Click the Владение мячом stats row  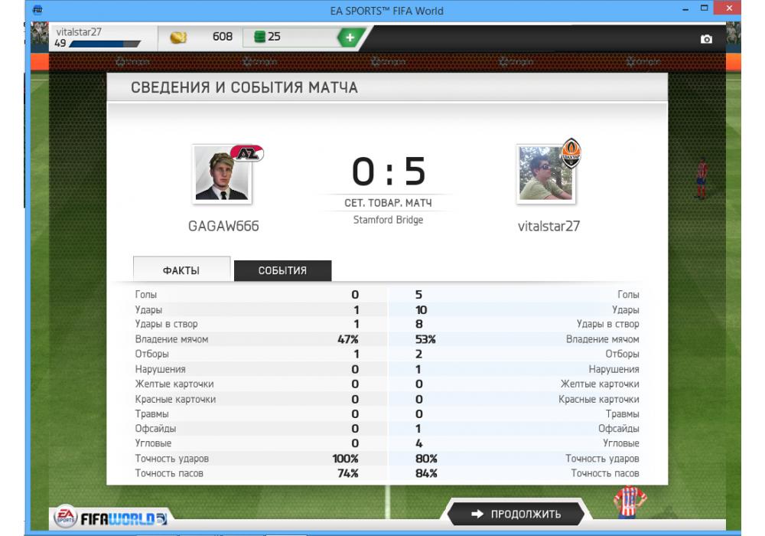pos(387,339)
